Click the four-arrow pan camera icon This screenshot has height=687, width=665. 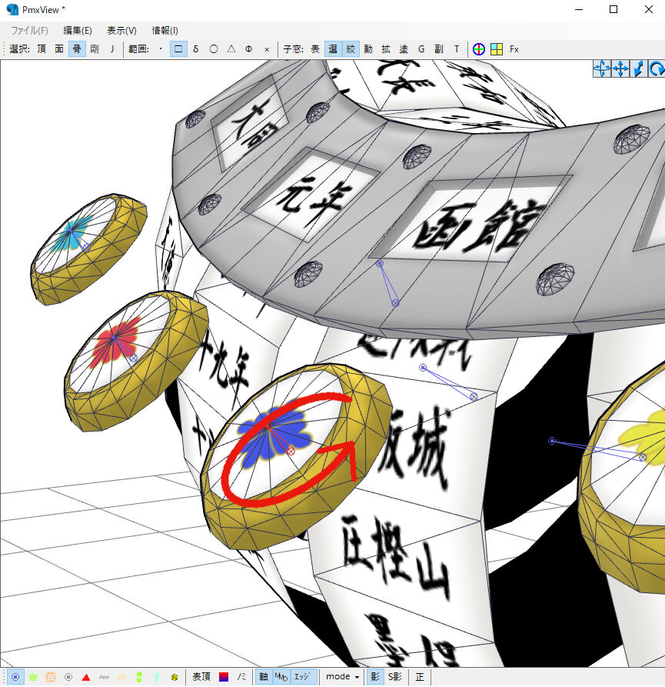coord(620,68)
